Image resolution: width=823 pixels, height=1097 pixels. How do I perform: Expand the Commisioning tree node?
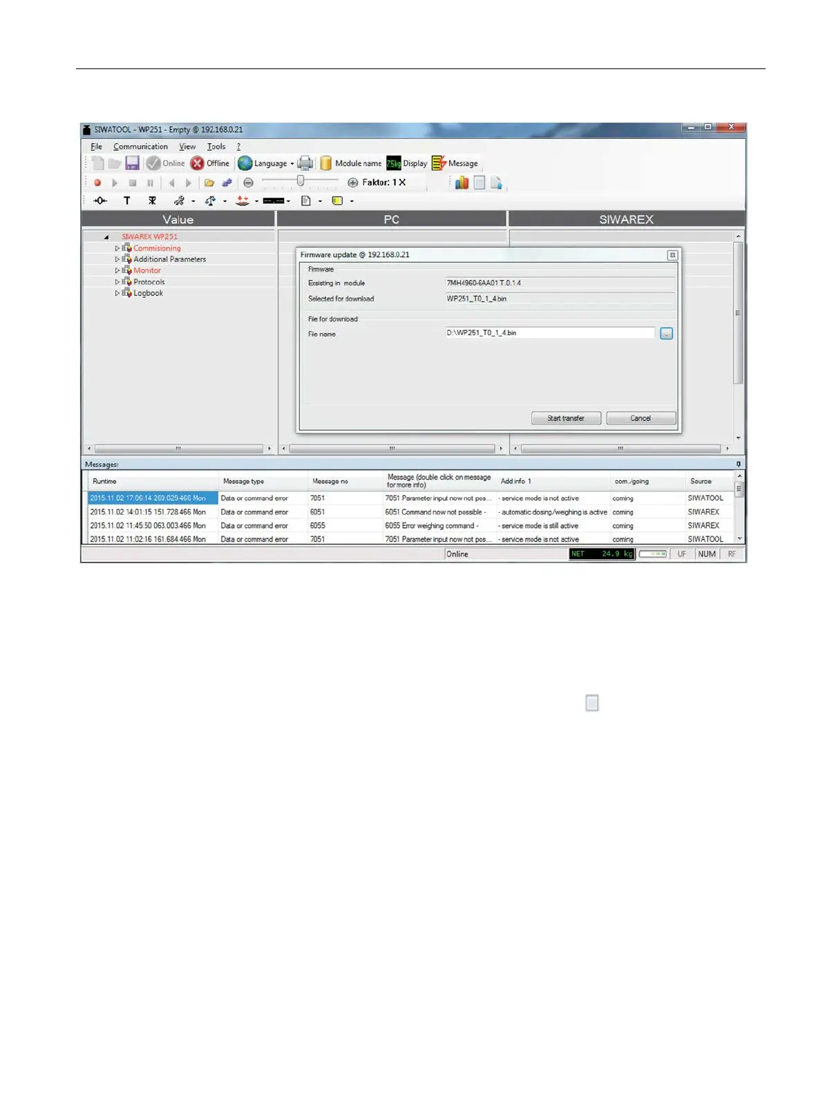117,248
